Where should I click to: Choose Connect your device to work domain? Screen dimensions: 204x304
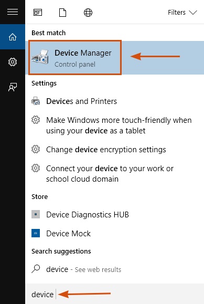pyautogui.click(x=114, y=173)
